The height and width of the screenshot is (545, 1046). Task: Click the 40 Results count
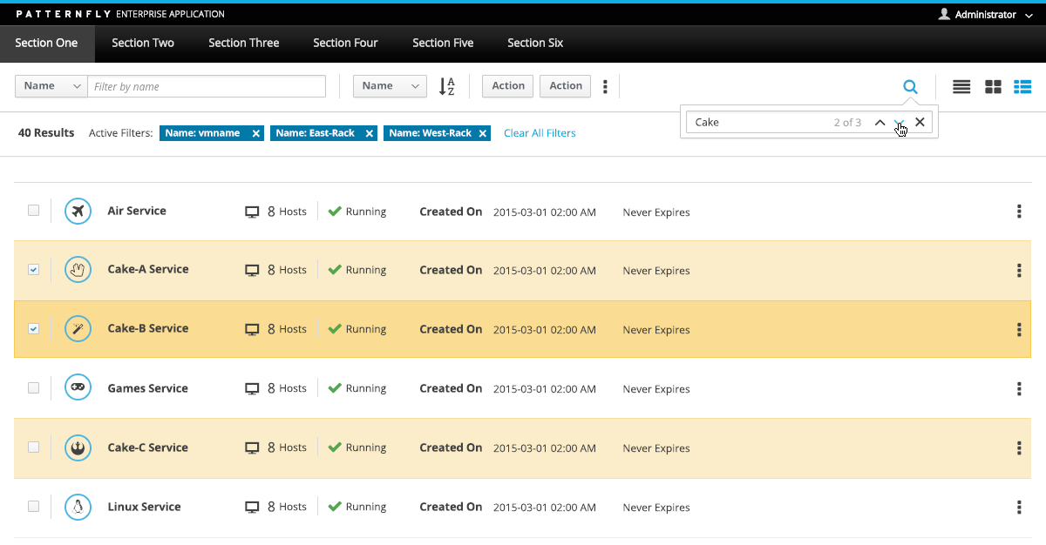point(46,133)
